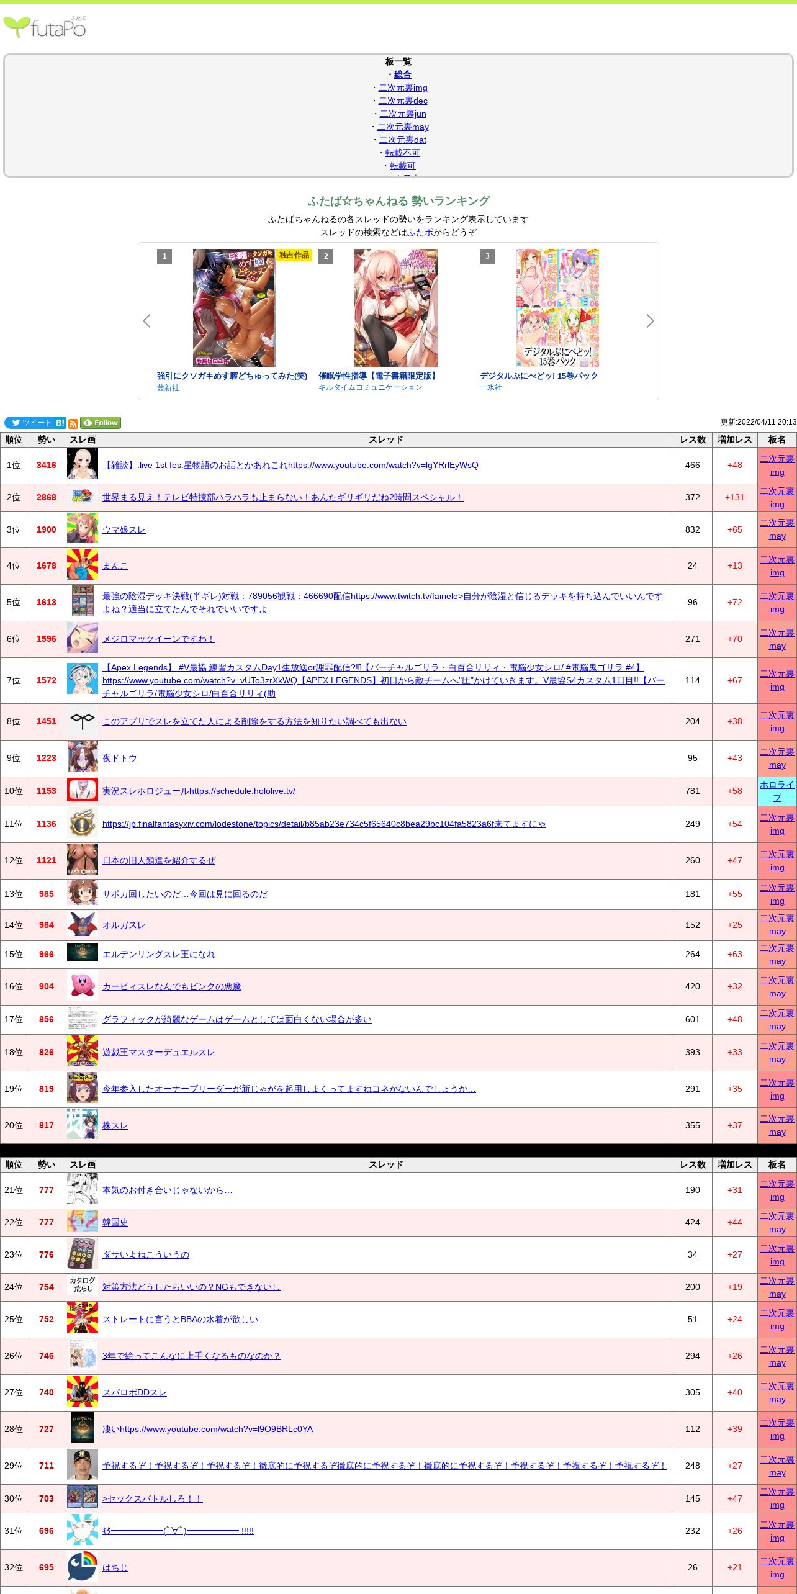Viewport: 797px width, 1594px height.
Task: Open the 世界まる見え！テレビ特捜部 thread link
Action: coord(282,497)
